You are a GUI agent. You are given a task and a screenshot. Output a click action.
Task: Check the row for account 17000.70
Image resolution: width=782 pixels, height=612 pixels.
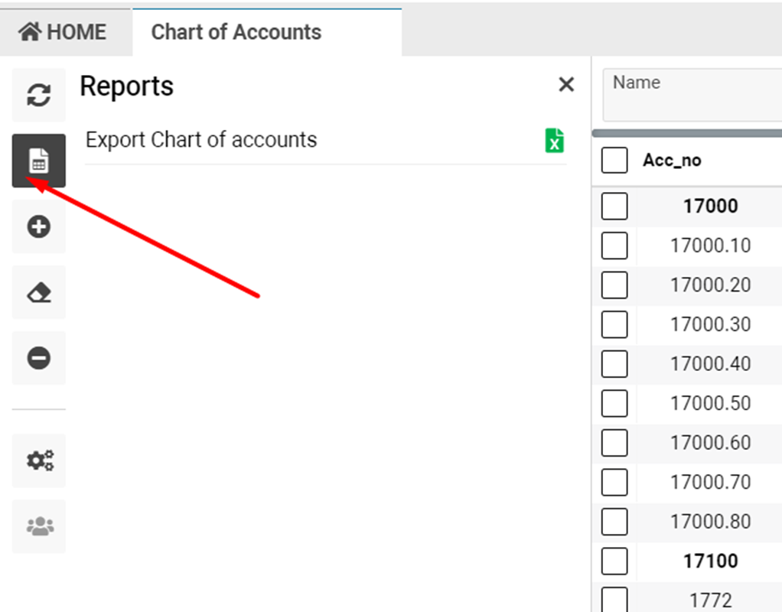point(614,482)
